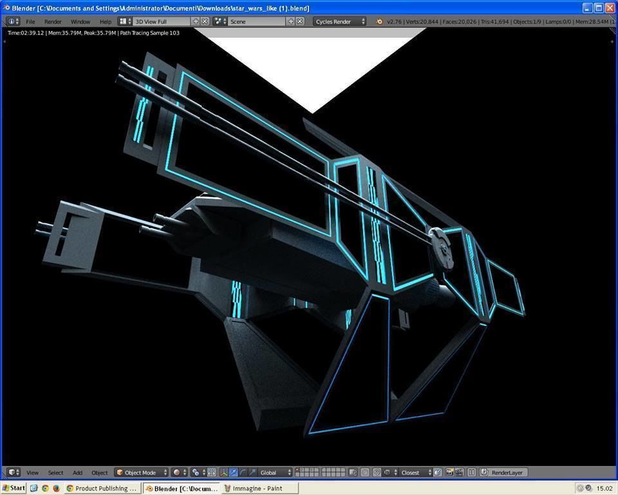The width and height of the screenshot is (618, 495).
Task: Open the View menu in 3D viewport
Action: (32, 472)
